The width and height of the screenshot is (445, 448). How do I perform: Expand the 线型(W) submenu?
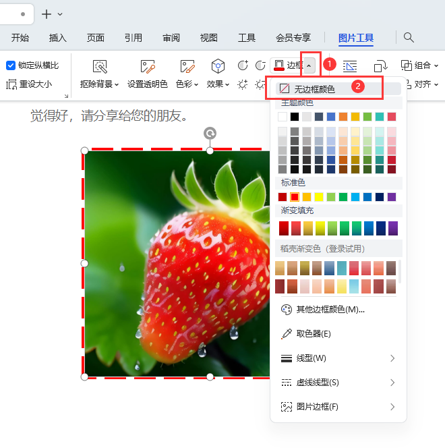[x=338, y=358]
